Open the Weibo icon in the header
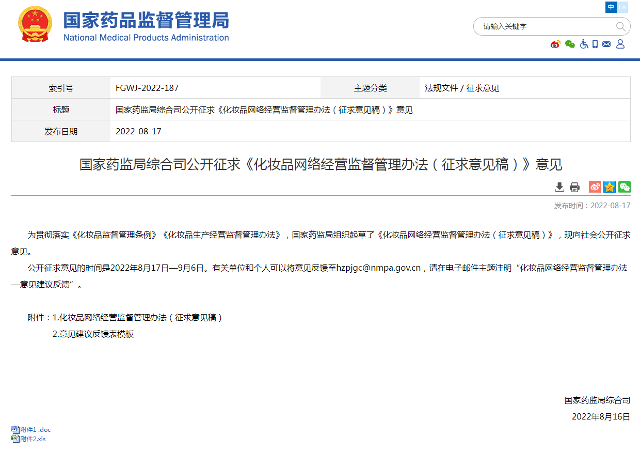 (555, 44)
